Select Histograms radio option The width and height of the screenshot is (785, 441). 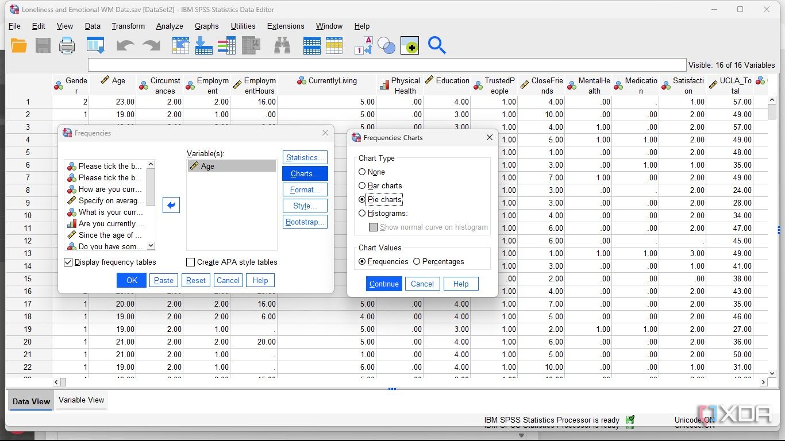362,213
